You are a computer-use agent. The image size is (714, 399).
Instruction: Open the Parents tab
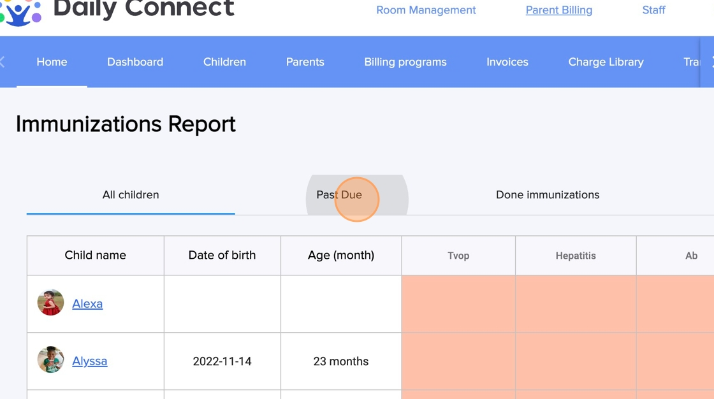pos(305,62)
